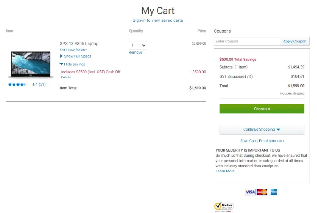The width and height of the screenshot is (317, 213).
Task: Choose Email your cart link
Action: click(x=271, y=141)
